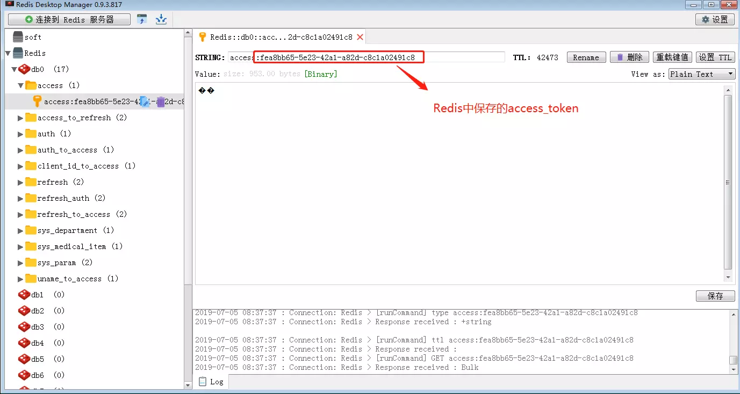Click the log panel scrollbar up arrow

[733, 314]
